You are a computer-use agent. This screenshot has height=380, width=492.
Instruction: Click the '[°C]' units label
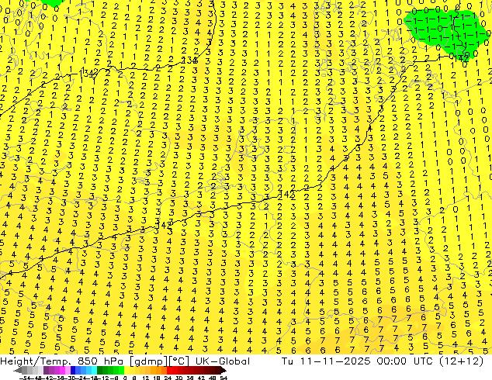click(x=178, y=361)
